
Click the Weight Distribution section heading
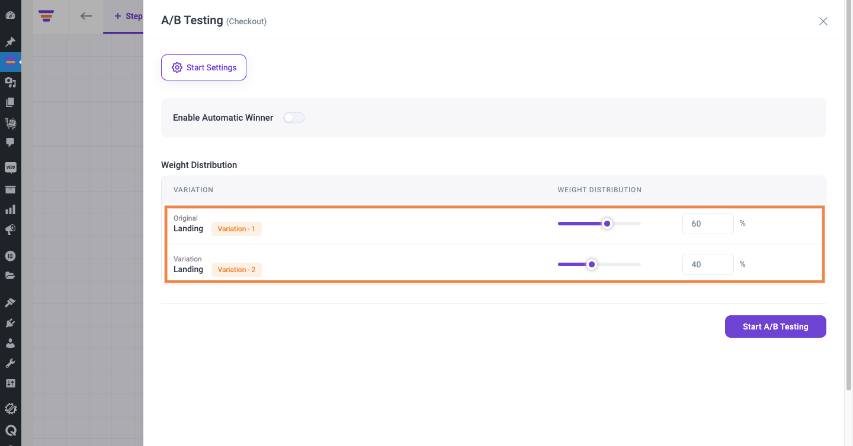[199, 165]
